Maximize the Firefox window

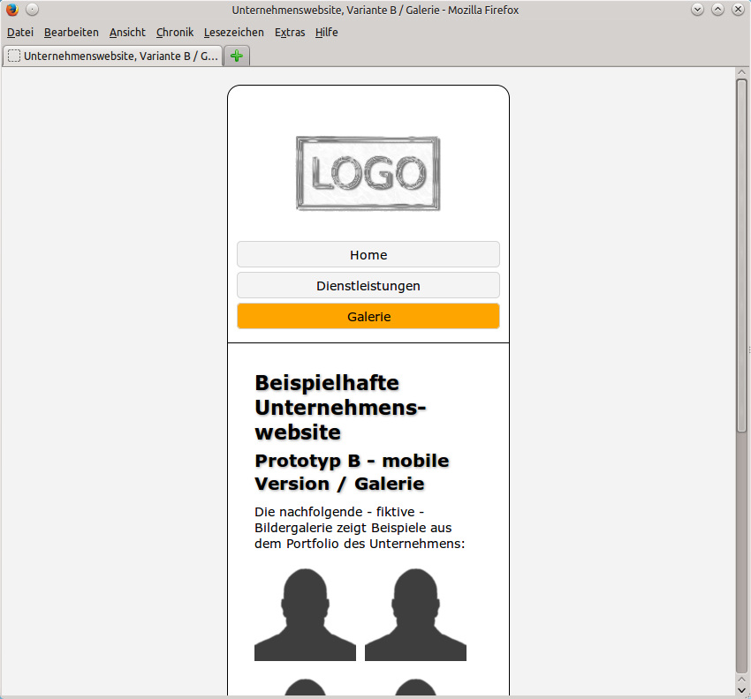717,10
